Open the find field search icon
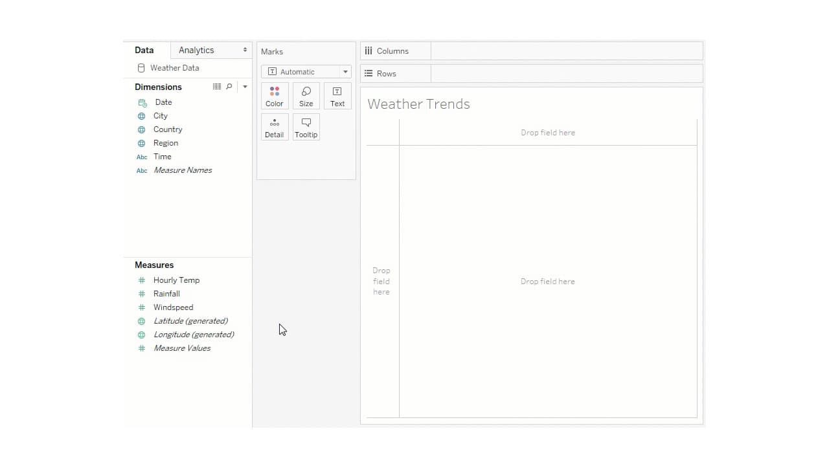 point(229,86)
